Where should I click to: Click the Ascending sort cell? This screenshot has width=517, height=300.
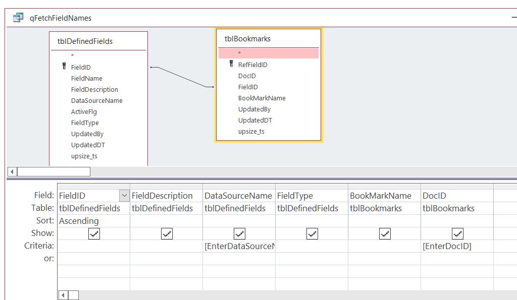tap(93, 221)
